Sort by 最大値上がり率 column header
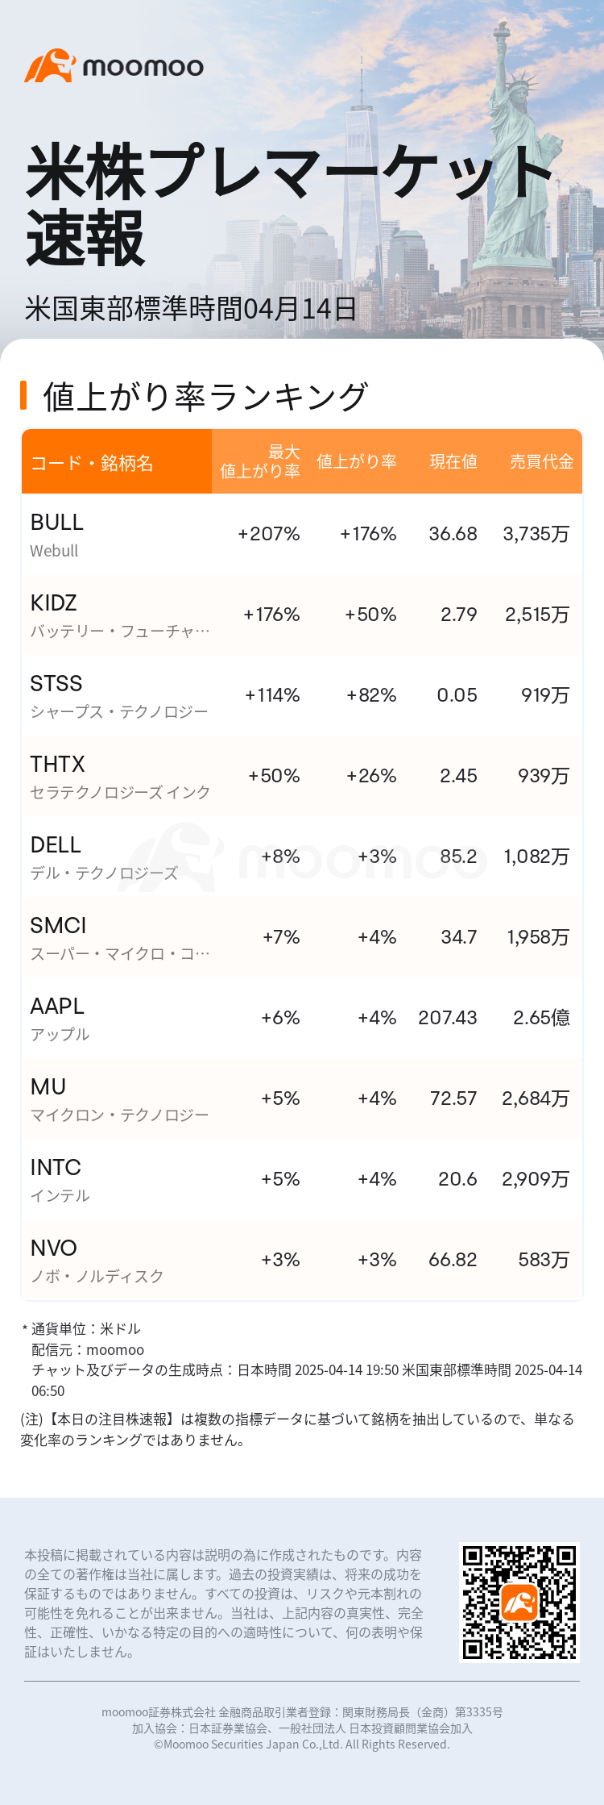 260,461
